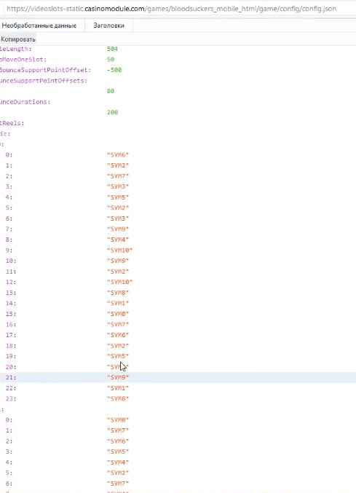
Task: Open the Заголовки tab
Action: coord(108,25)
